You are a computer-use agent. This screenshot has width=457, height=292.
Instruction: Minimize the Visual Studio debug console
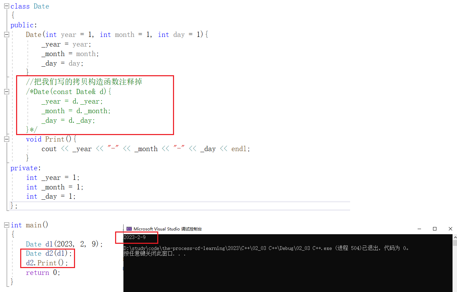[419, 229]
